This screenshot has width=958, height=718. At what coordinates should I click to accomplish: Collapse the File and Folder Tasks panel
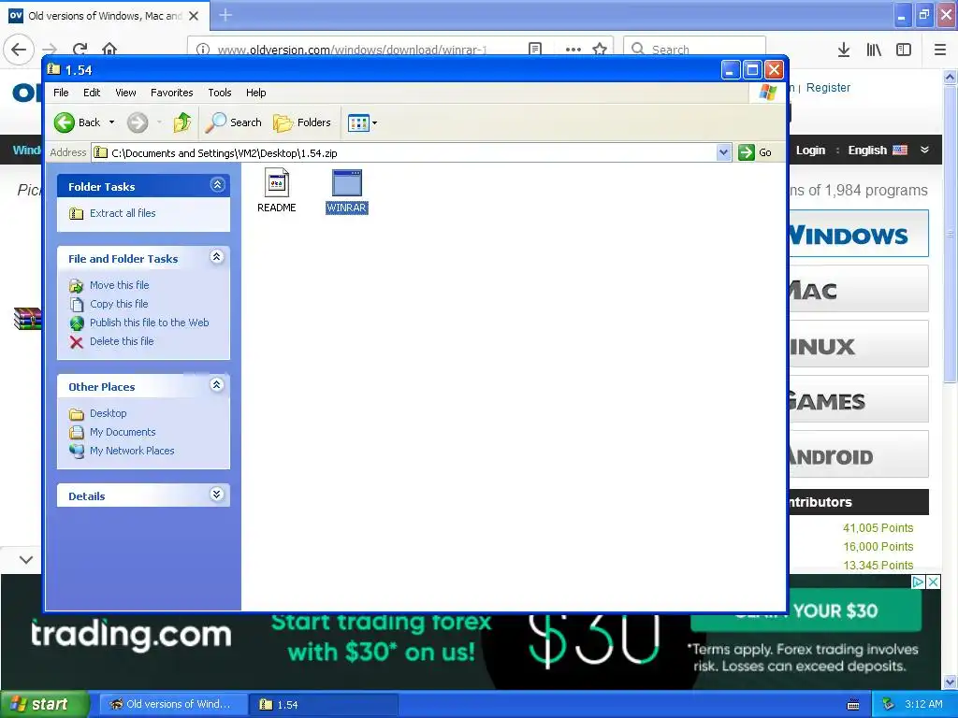[x=217, y=257]
